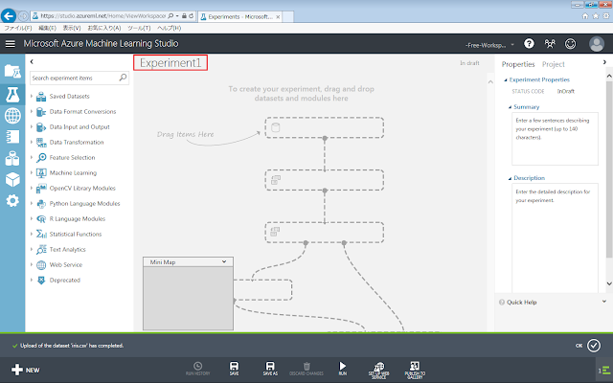Open Run History in bottom toolbar
Image resolution: width=613 pixels, height=383 pixels.
tap(198, 368)
